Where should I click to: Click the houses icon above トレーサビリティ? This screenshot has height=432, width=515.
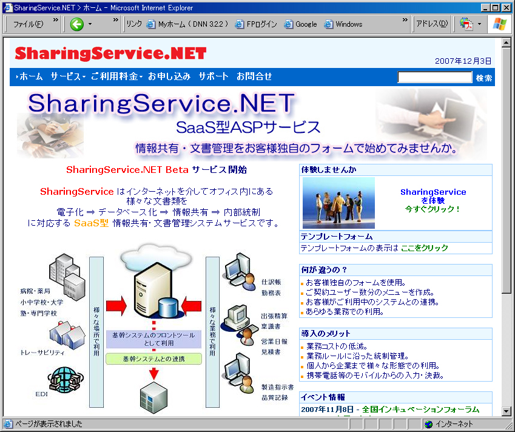point(67,336)
